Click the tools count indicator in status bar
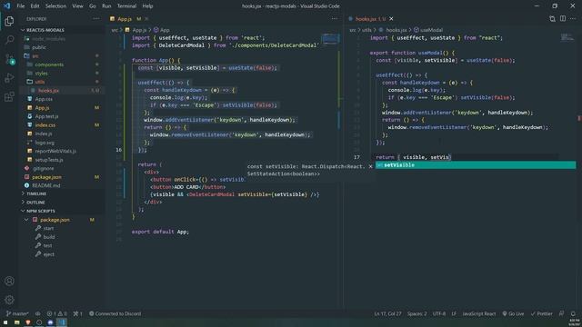The image size is (582, 327). 77,313
